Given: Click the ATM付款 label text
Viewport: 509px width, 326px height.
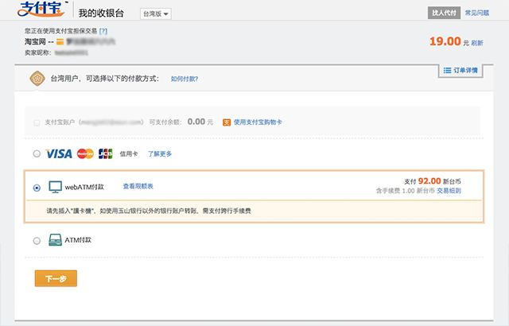Looking at the screenshot, I should click(x=78, y=240).
